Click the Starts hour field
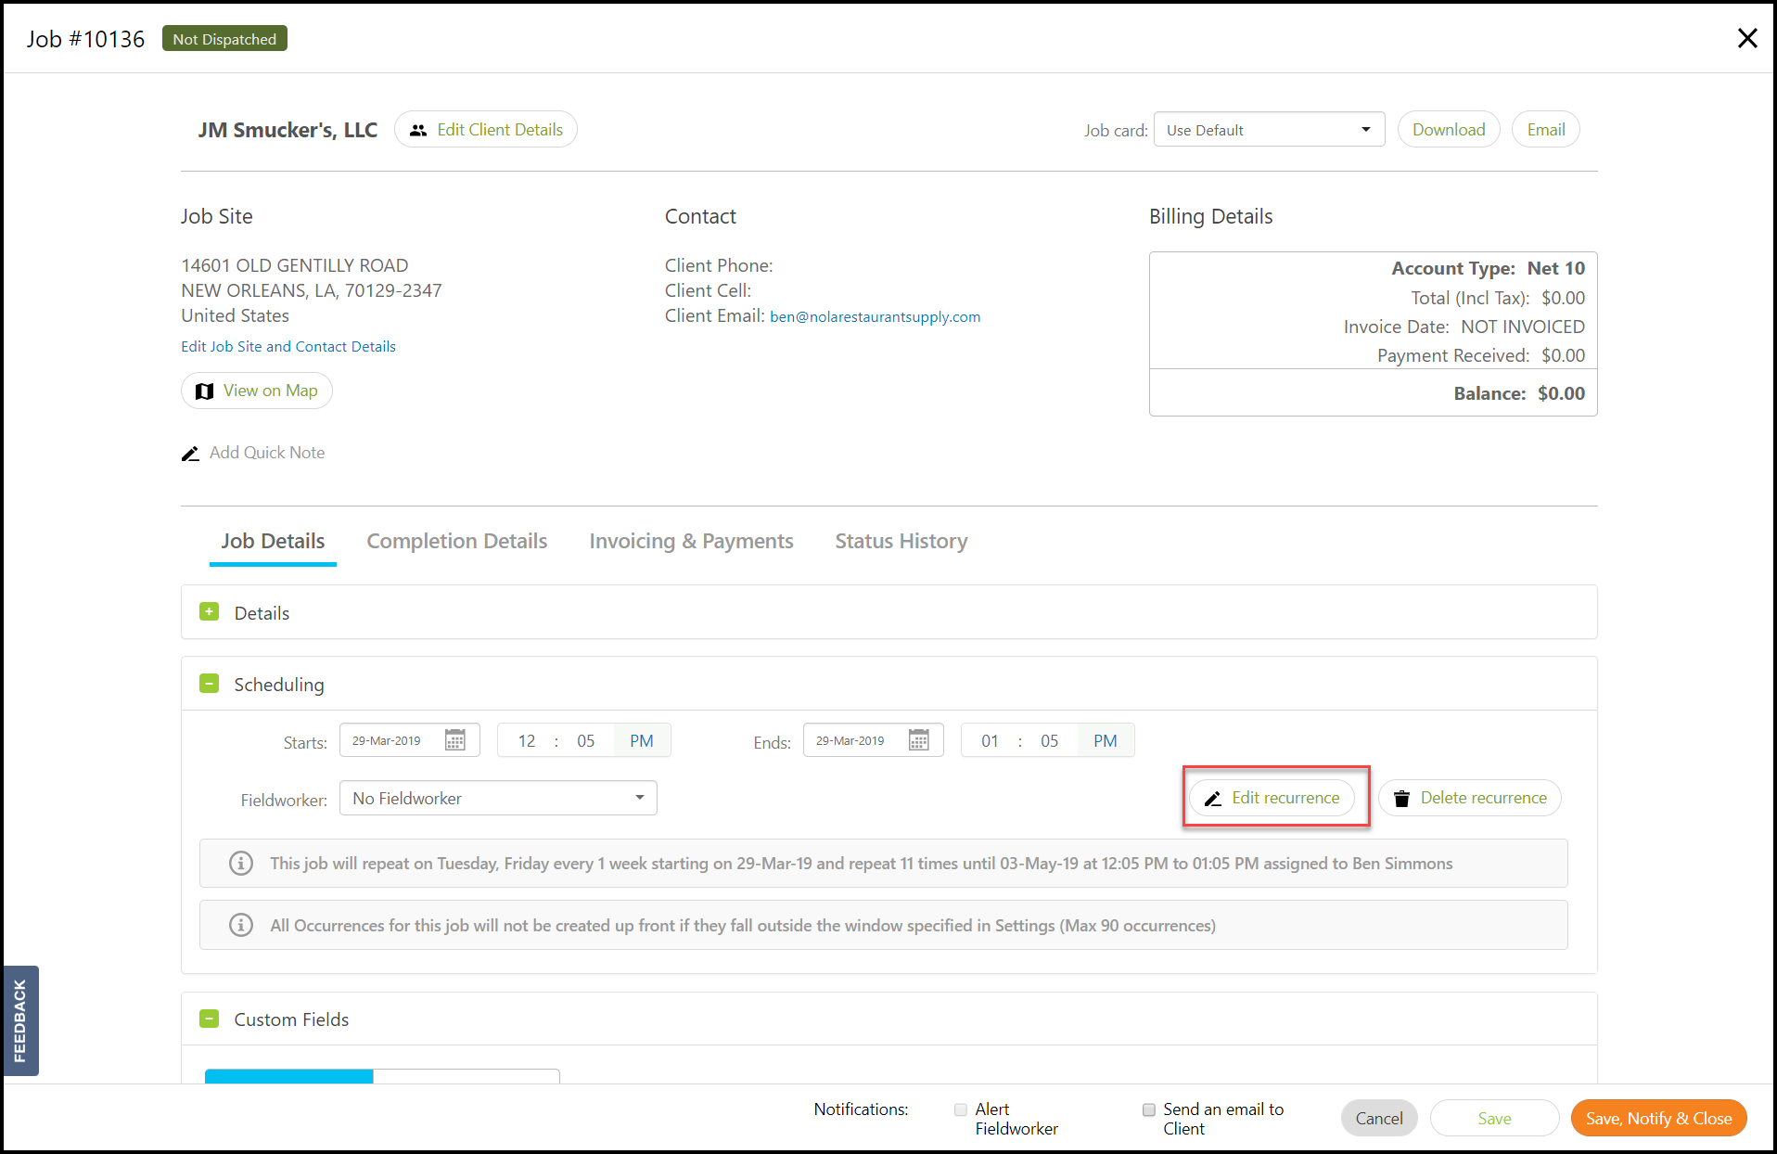 tap(527, 741)
